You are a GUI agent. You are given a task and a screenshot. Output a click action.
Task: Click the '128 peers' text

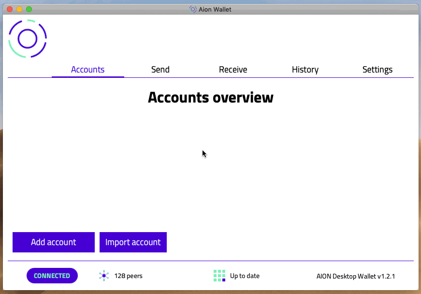tap(129, 276)
